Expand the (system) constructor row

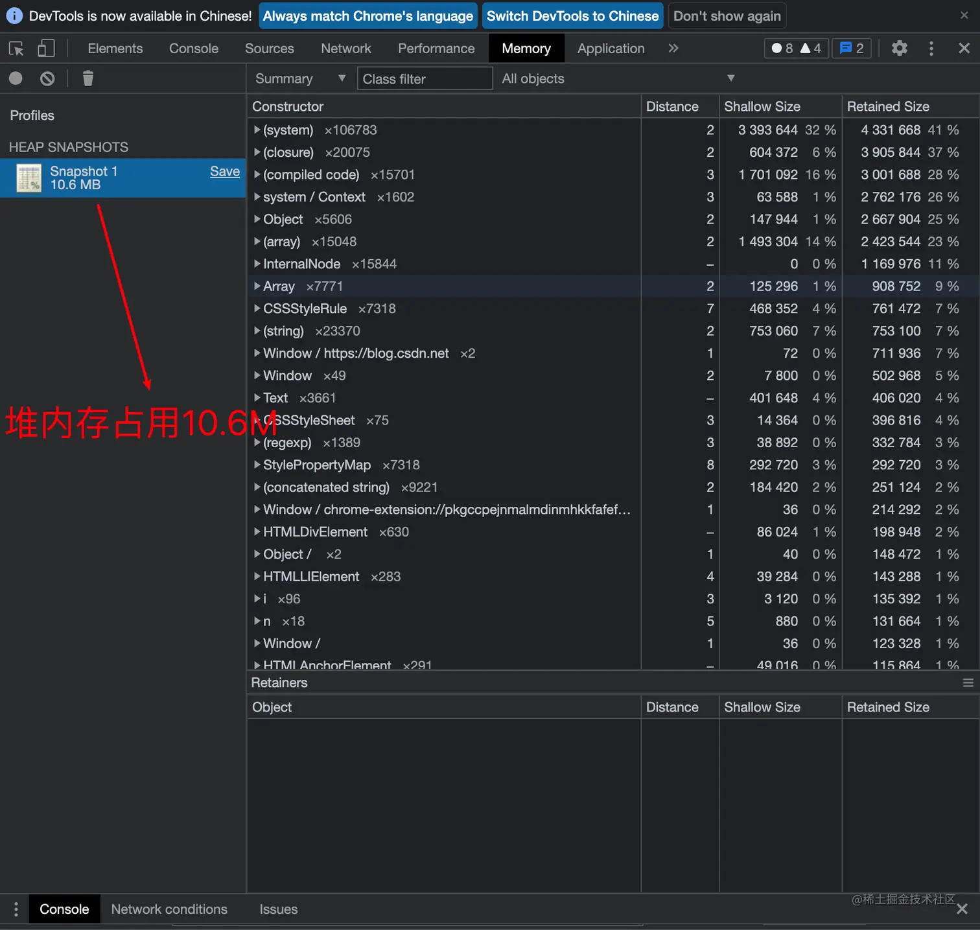[257, 130]
